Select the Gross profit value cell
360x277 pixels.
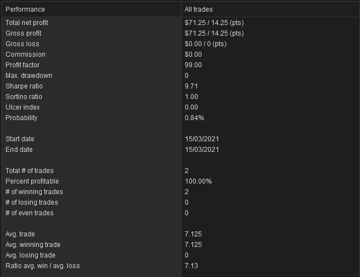214,33
